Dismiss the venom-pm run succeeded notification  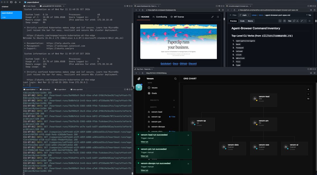188,149
